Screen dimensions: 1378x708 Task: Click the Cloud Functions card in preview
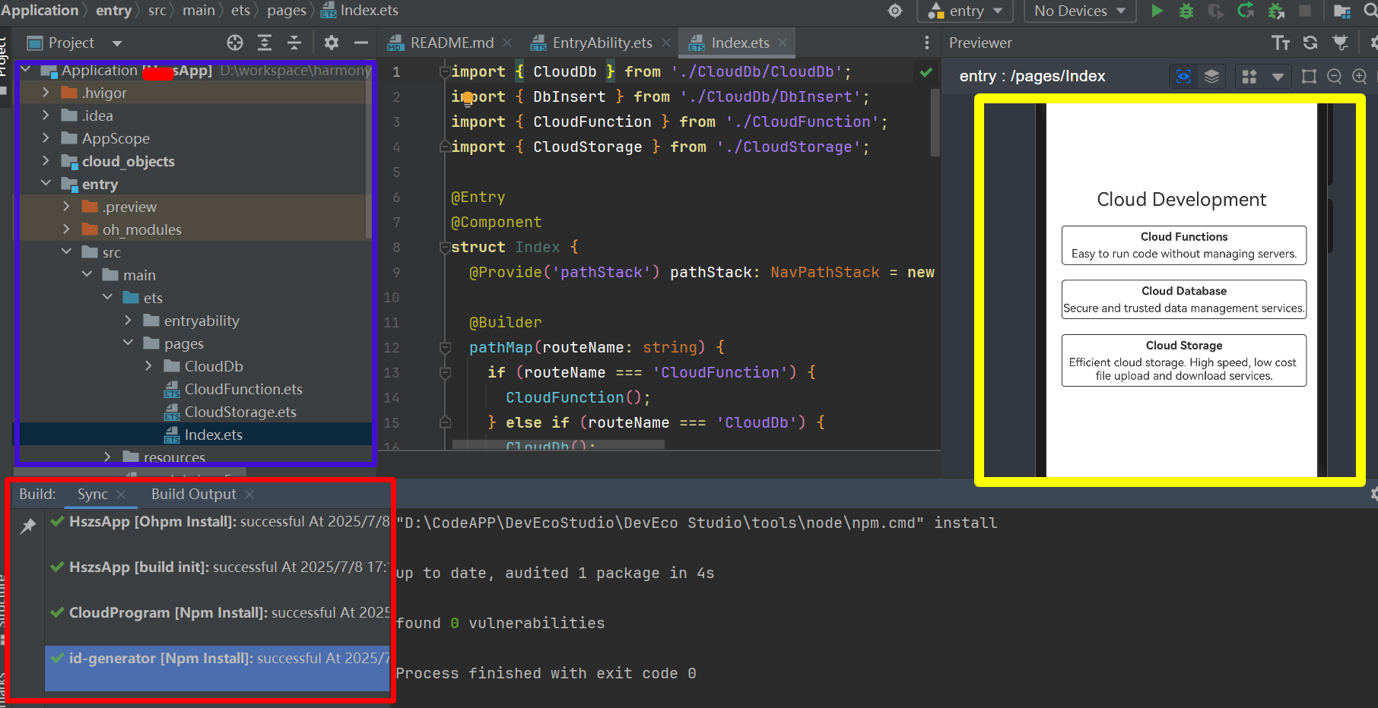point(1183,245)
